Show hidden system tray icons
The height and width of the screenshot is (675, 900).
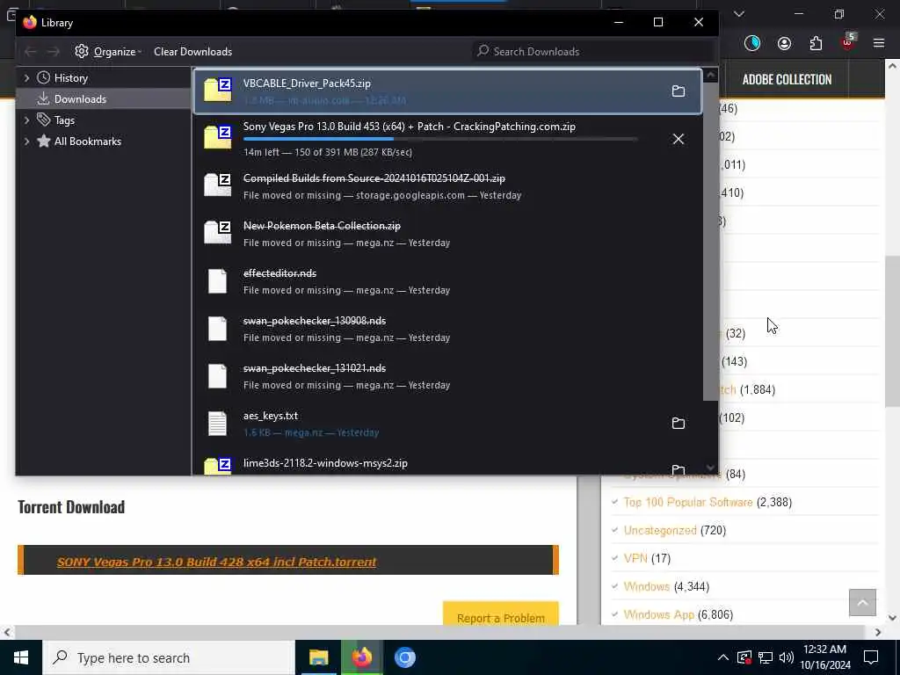coord(722,657)
